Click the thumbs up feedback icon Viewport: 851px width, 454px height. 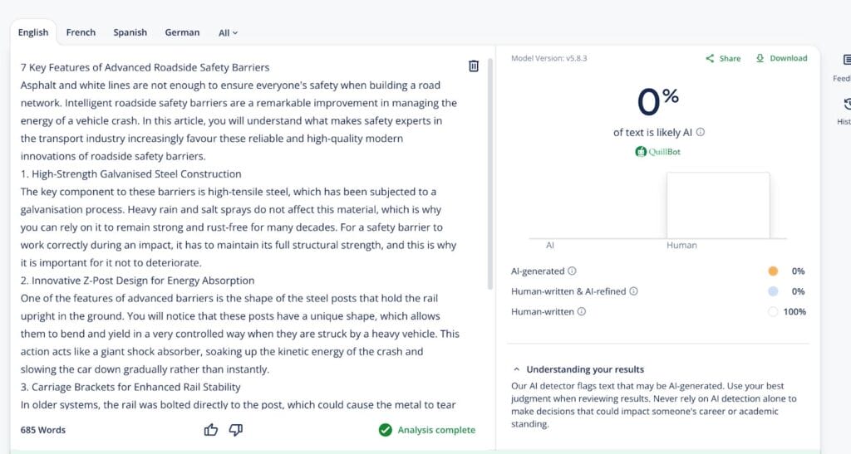tap(211, 429)
